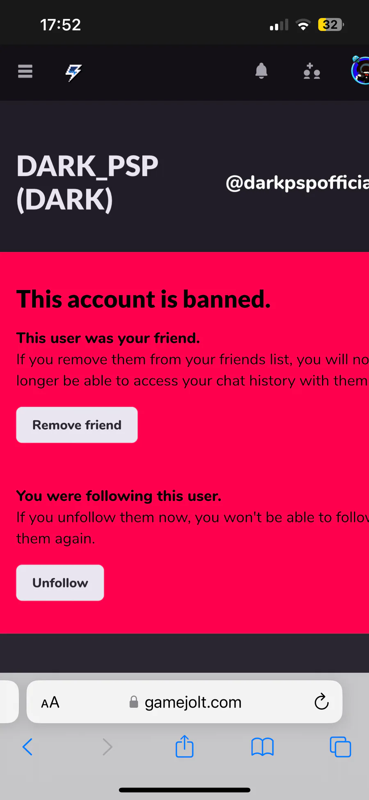This screenshot has height=800, width=369.
Task: Tap the AA reader settings
Action: click(50, 703)
